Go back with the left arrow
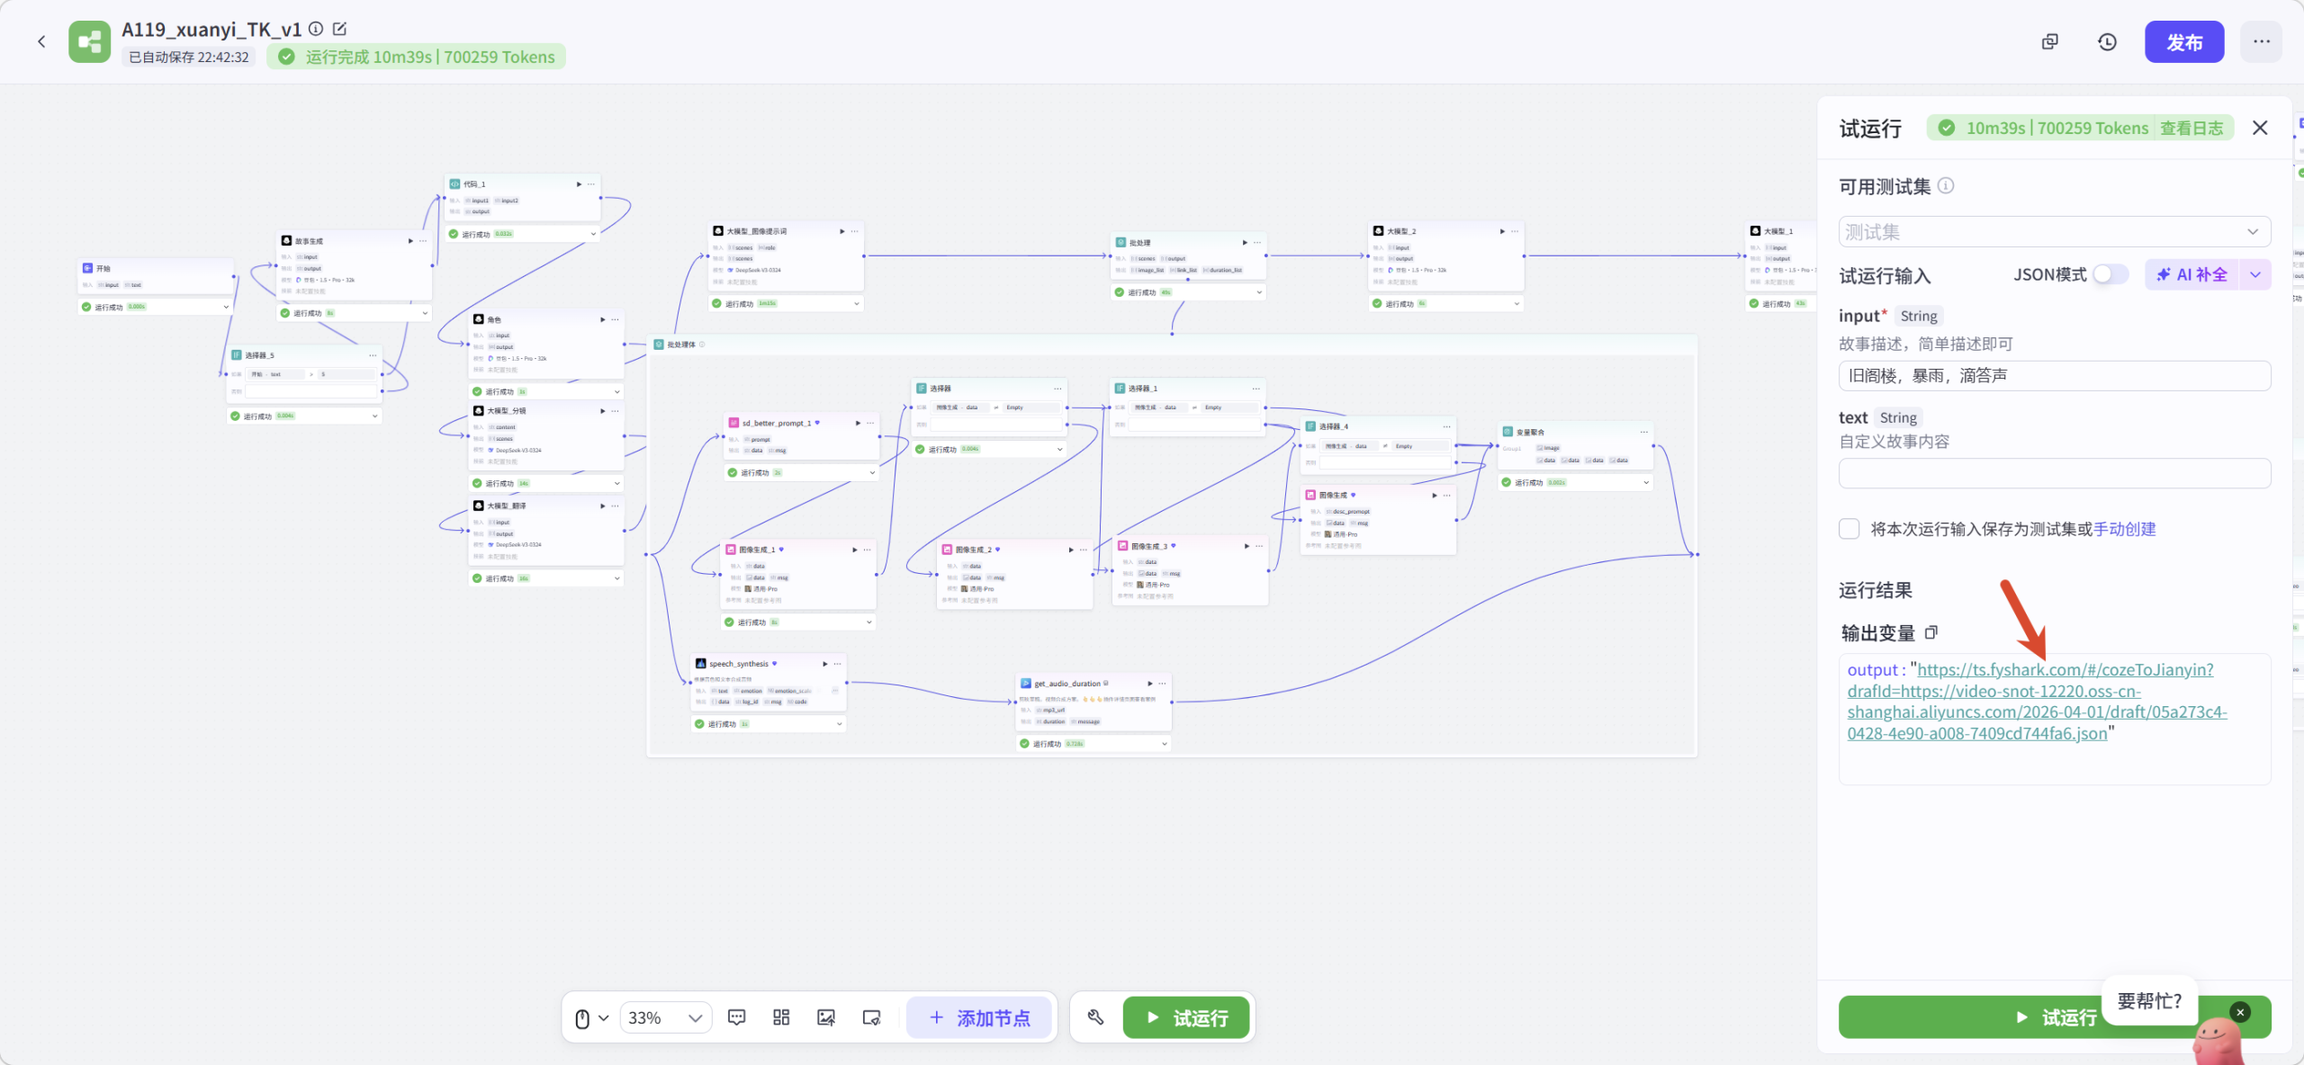The width and height of the screenshot is (2304, 1065). 41,42
